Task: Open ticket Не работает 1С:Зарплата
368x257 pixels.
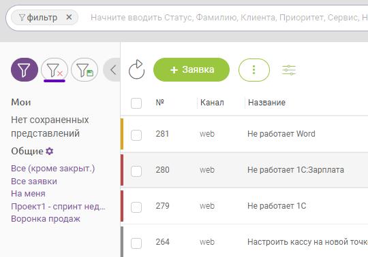Action: tap(296, 170)
